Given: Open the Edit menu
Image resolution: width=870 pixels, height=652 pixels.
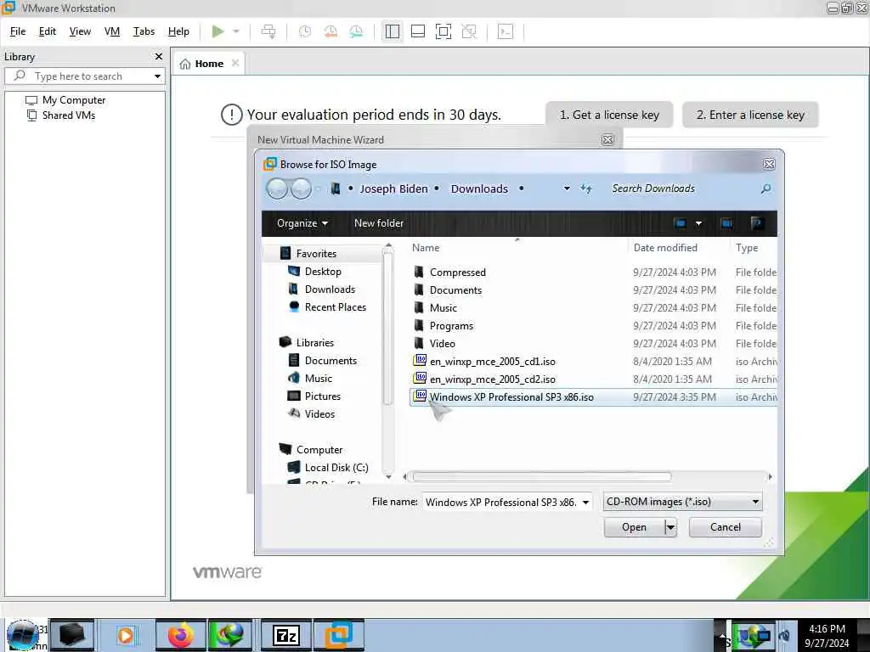Looking at the screenshot, I should coord(48,31).
